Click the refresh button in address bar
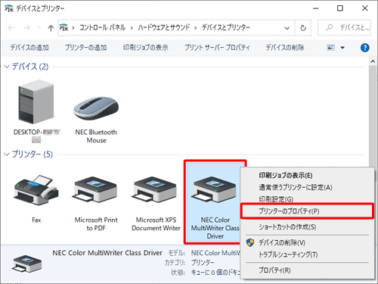 [303, 28]
